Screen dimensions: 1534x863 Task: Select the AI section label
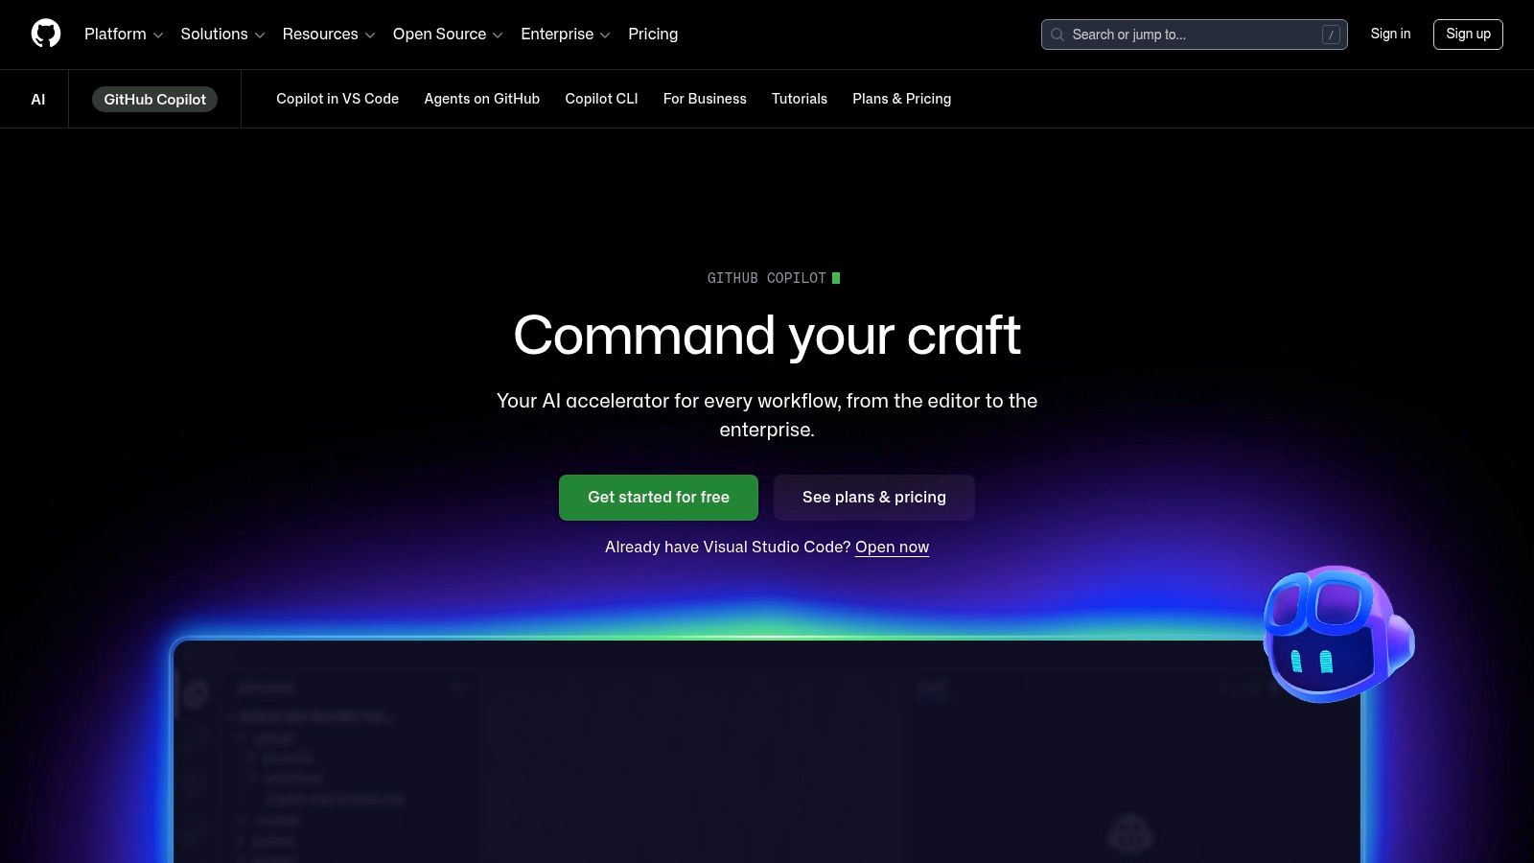click(38, 99)
